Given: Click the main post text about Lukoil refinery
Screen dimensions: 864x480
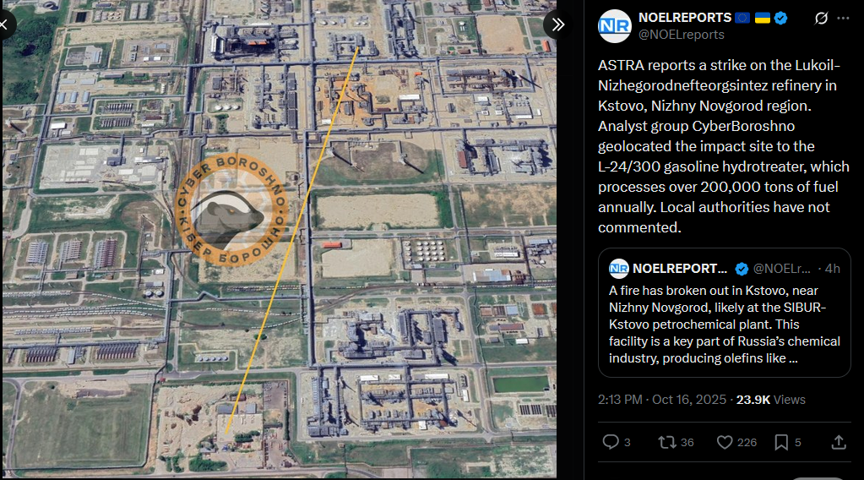Looking at the screenshot, I should pyautogui.click(x=724, y=146).
